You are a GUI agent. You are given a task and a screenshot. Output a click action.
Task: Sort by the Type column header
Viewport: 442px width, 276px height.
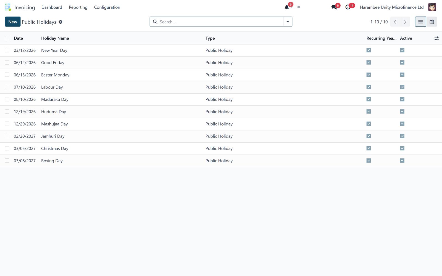tap(210, 38)
